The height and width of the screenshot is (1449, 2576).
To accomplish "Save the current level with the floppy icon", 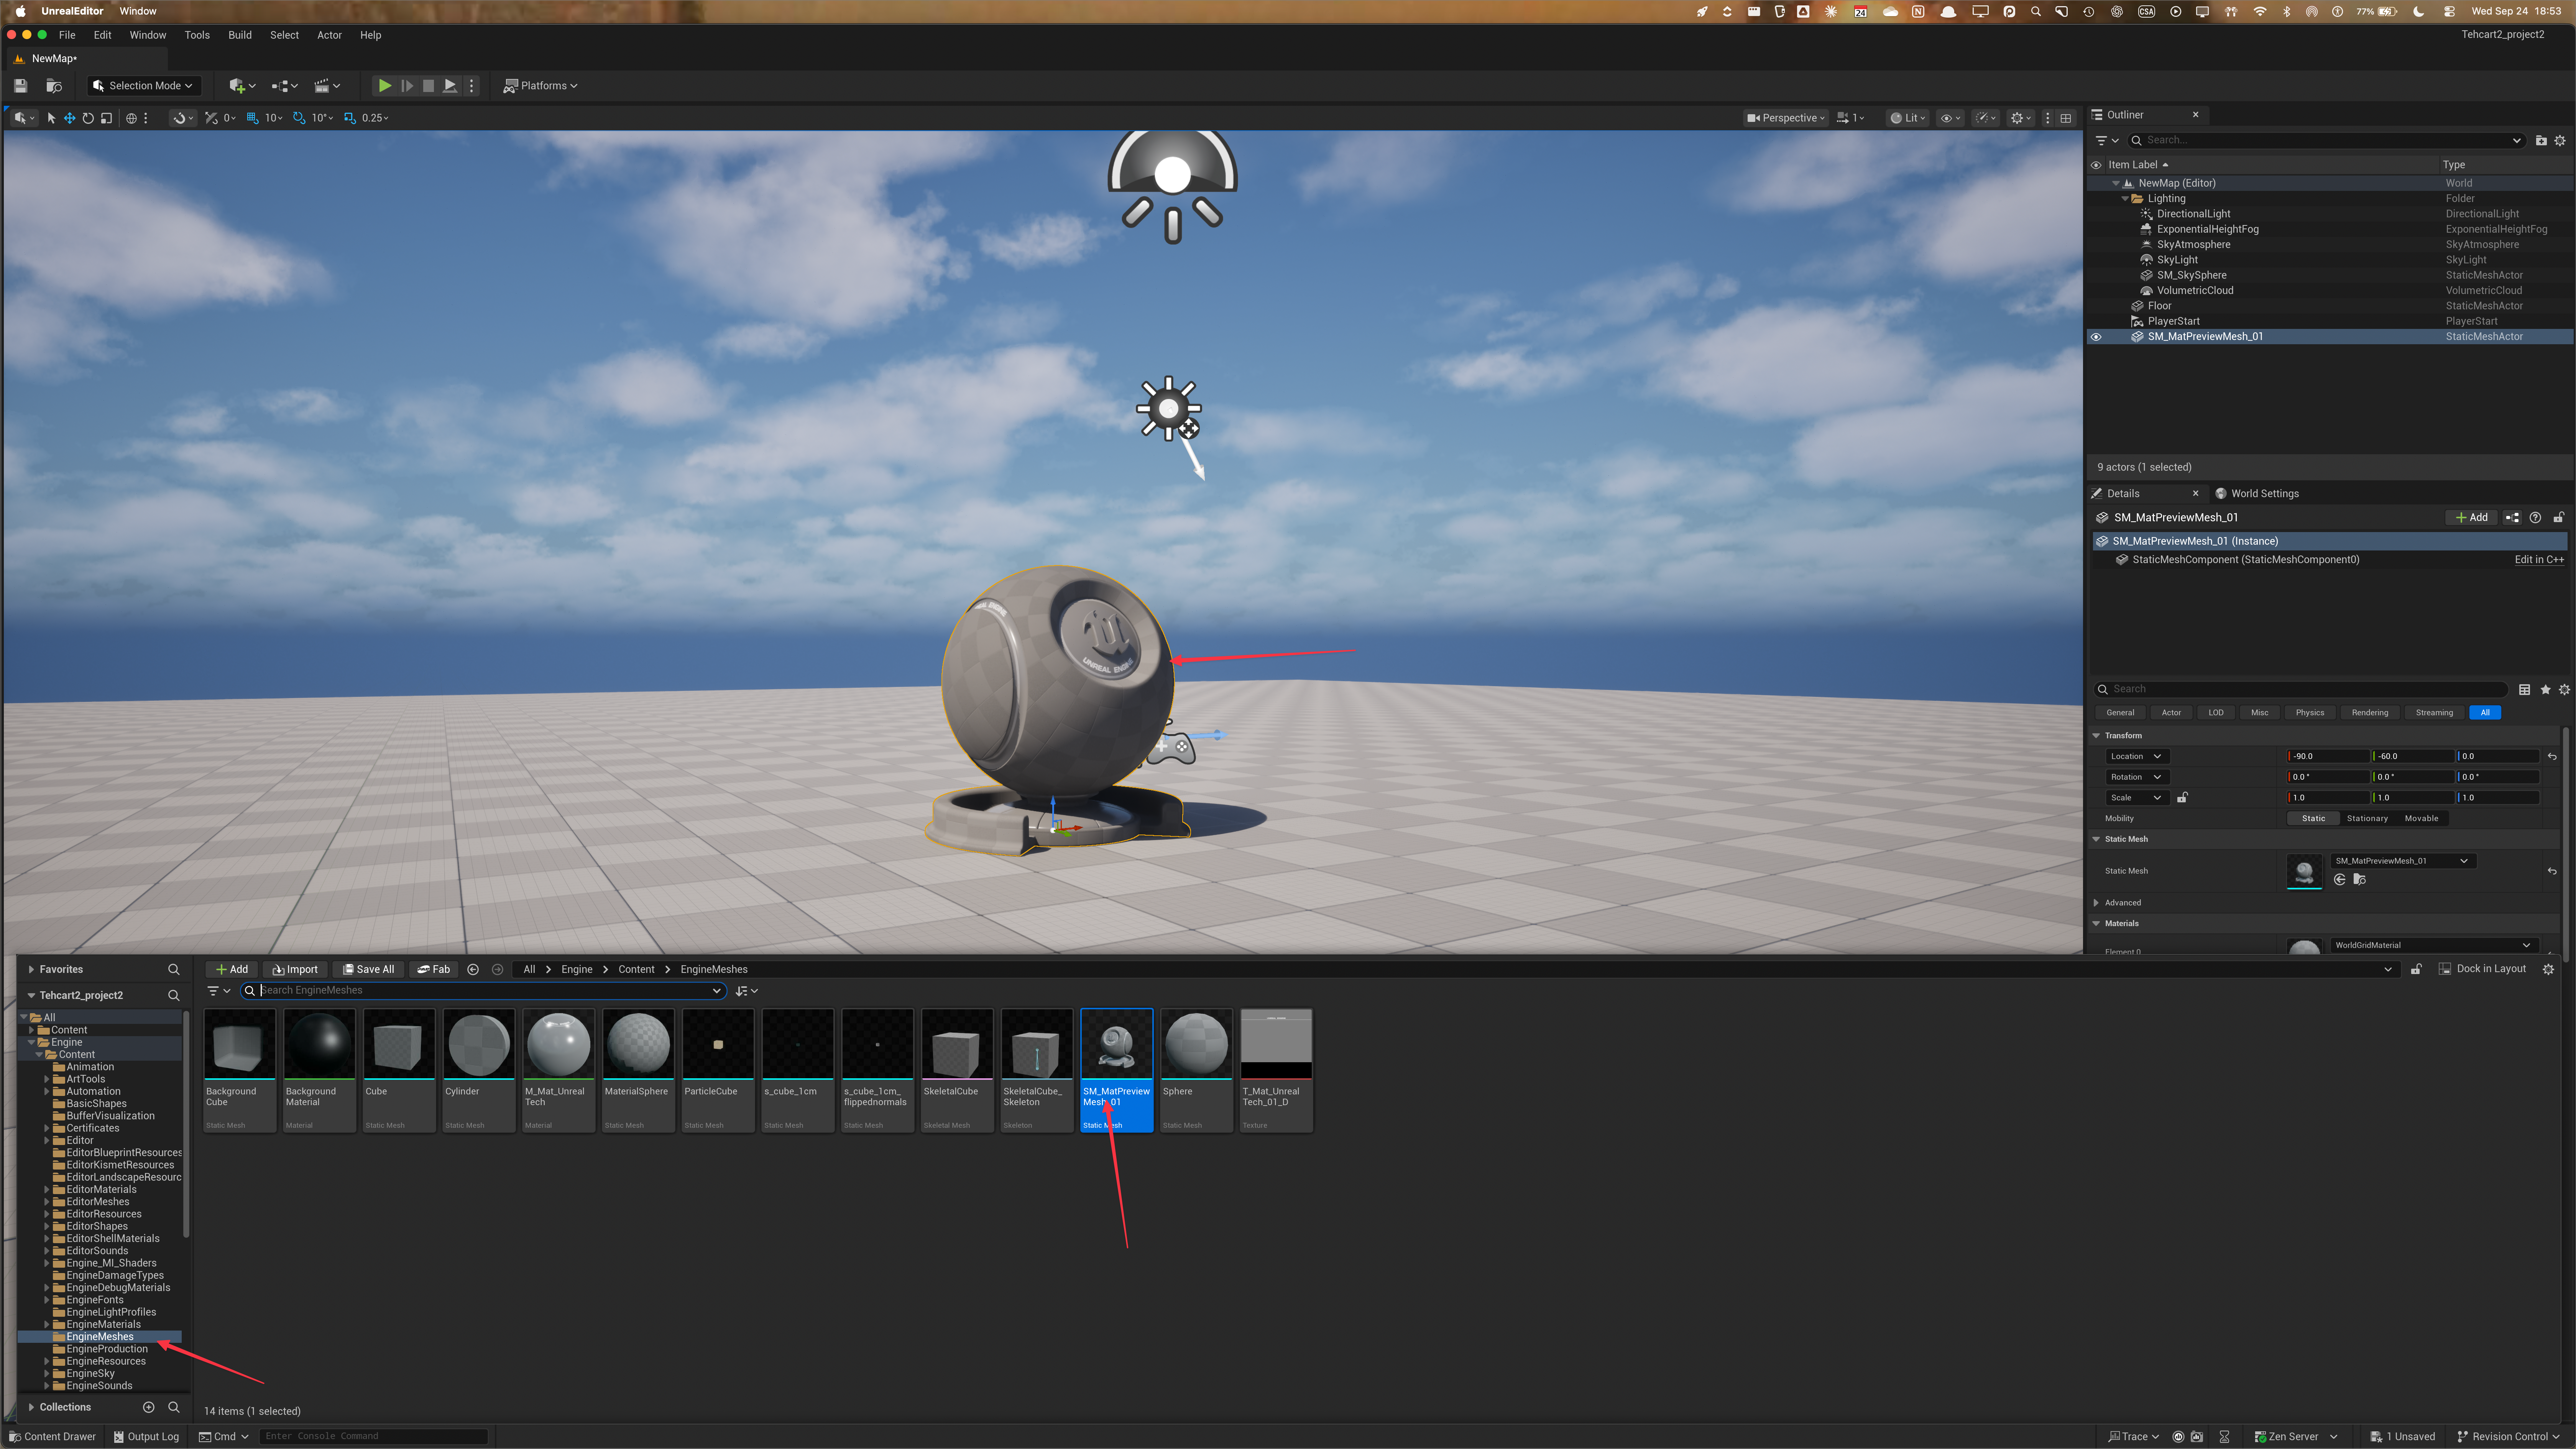I will tap(20, 86).
